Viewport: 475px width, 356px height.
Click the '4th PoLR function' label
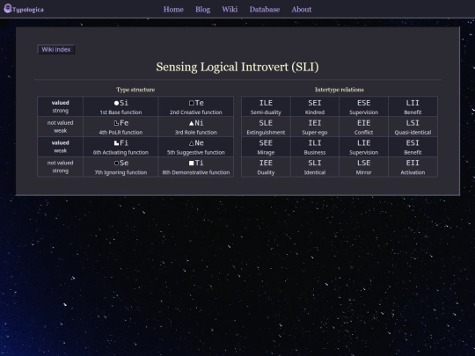coord(121,132)
